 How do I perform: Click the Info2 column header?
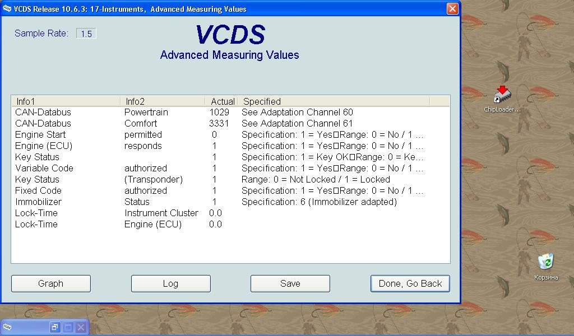(163, 101)
